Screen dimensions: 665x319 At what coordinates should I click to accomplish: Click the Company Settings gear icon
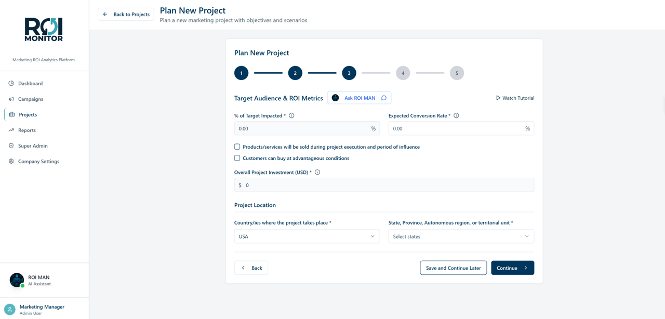tap(11, 161)
